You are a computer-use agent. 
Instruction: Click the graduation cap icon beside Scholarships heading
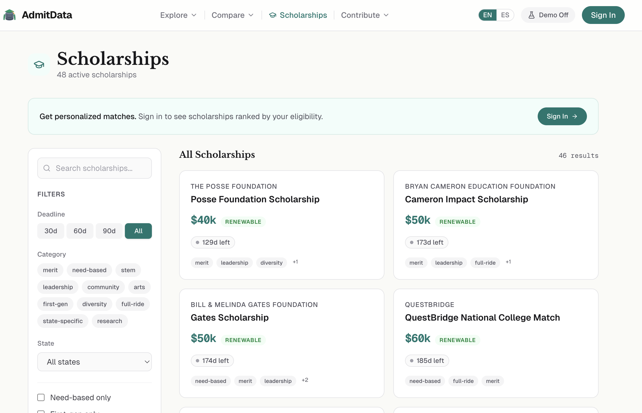click(39, 65)
